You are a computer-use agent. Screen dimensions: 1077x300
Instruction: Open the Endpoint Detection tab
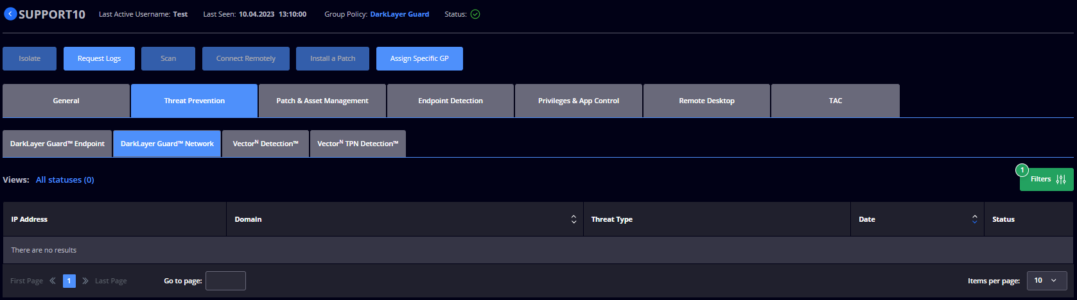[x=450, y=101]
